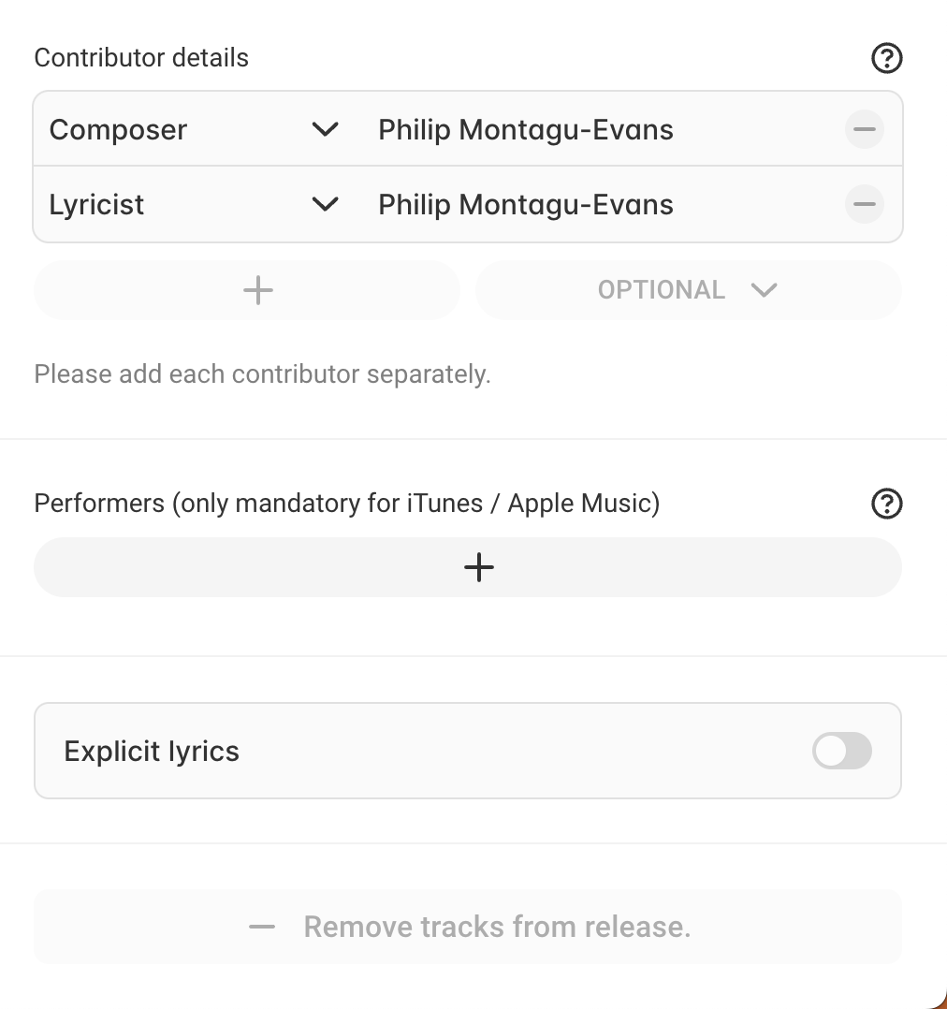Click minus icon beside Remove tracks text
The image size is (947, 1009).
[262, 927]
